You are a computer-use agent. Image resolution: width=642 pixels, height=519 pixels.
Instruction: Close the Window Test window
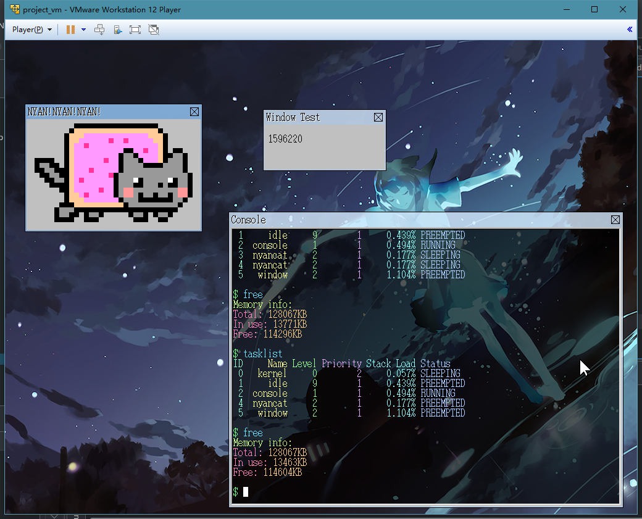coord(378,117)
